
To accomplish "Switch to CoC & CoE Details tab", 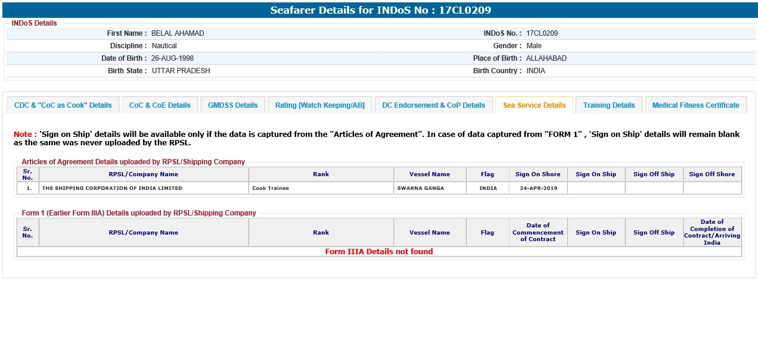I will click(160, 105).
